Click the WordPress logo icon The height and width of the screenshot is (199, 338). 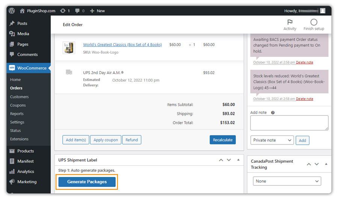click(x=12, y=11)
